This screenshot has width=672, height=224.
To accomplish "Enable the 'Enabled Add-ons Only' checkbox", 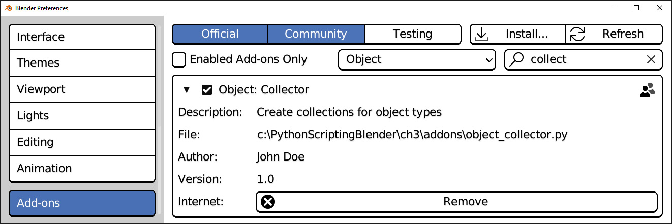I will (x=179, y=59).
